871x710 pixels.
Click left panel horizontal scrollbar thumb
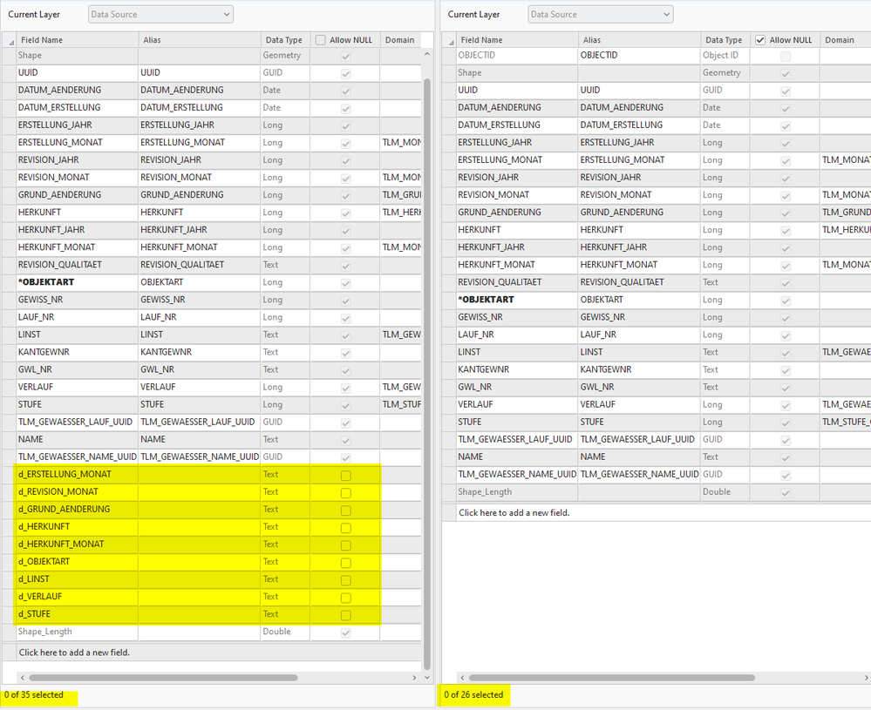click(163, 677)
